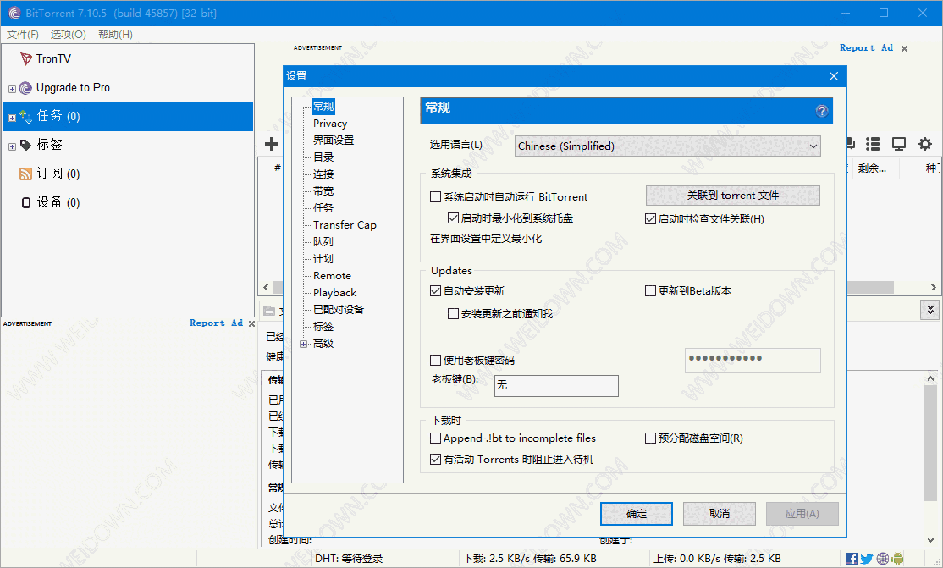Click the Android app icon in the status bar
This screenshot has width=943, height=568.
tap(897, 559)
